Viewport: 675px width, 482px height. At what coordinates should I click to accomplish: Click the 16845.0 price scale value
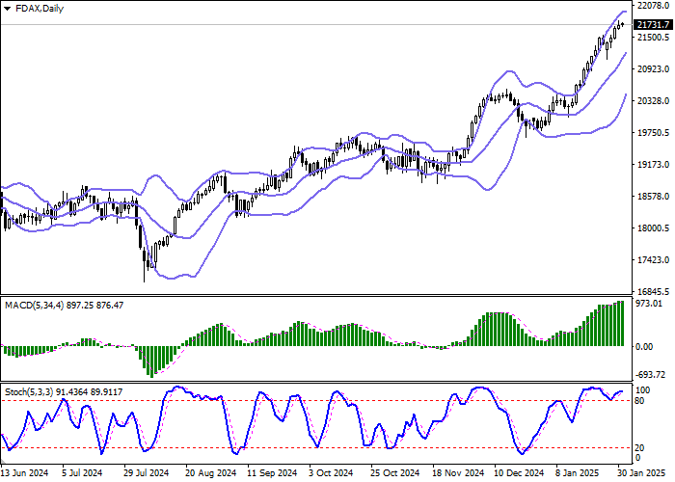pyautogui.click(x=653, y=291)
